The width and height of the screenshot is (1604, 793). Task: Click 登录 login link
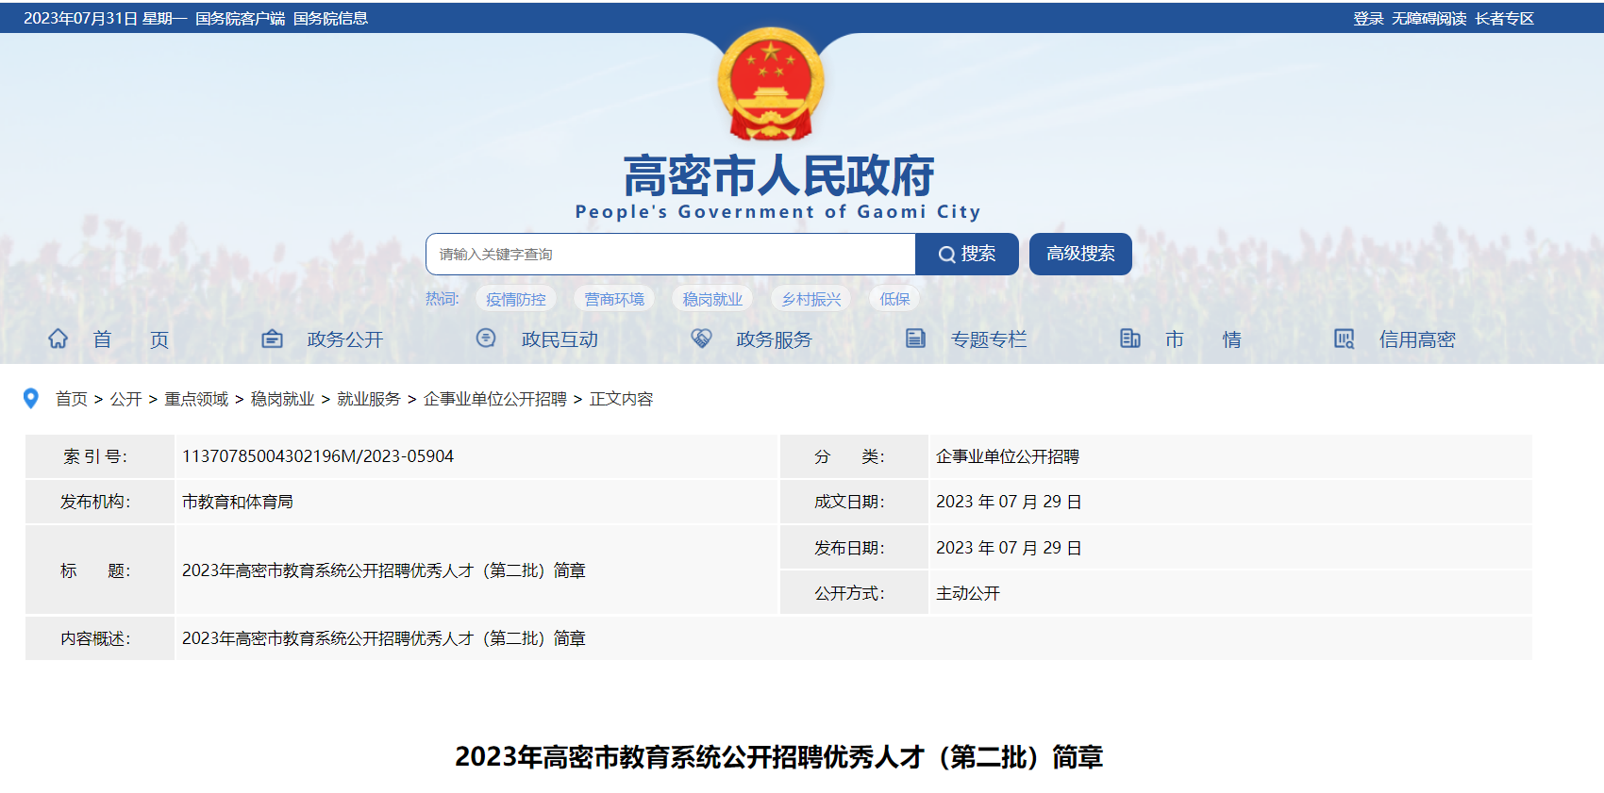coord(1368,19)
